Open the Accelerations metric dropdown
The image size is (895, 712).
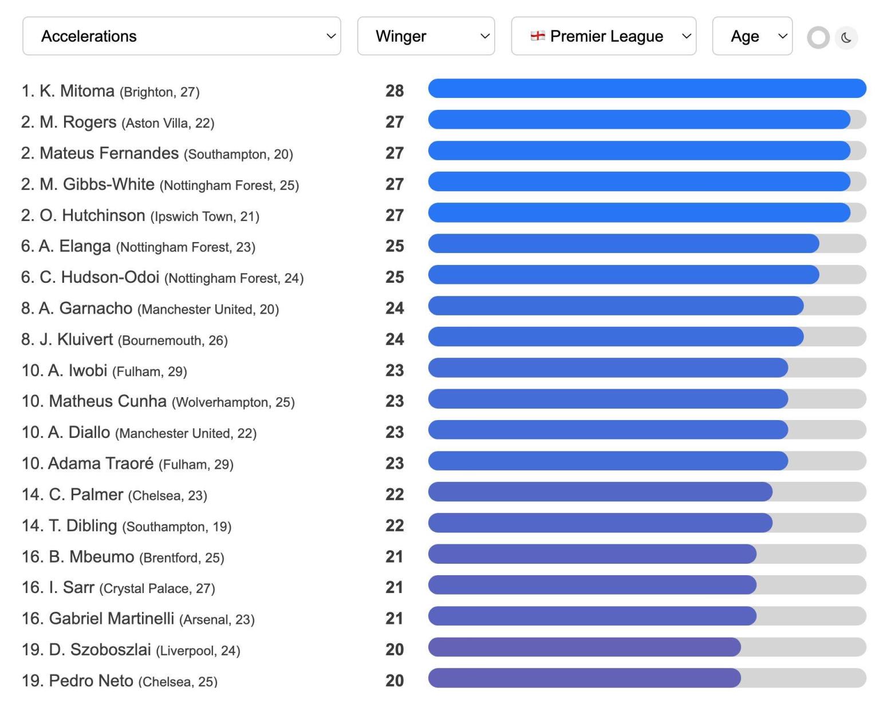click(x=182, y=36)
